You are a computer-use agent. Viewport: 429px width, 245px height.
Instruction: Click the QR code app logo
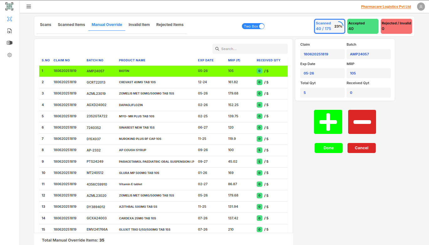(x=9, y=7)
